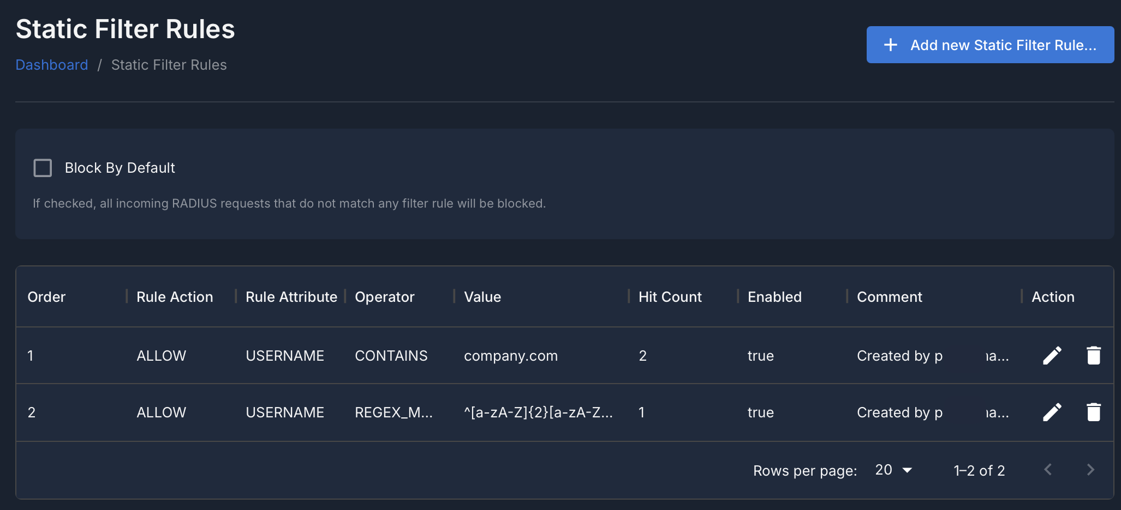Enable the Block By Default checkbox
The image size is (1121, 510).
tap(43, 168)
